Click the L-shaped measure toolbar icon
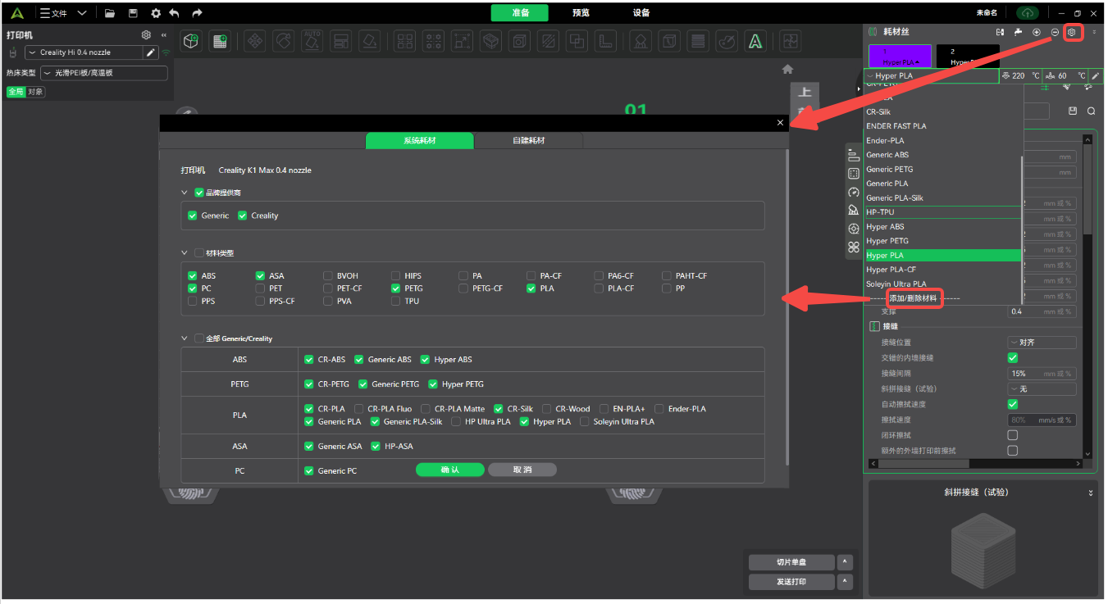 tap(604, 40)
